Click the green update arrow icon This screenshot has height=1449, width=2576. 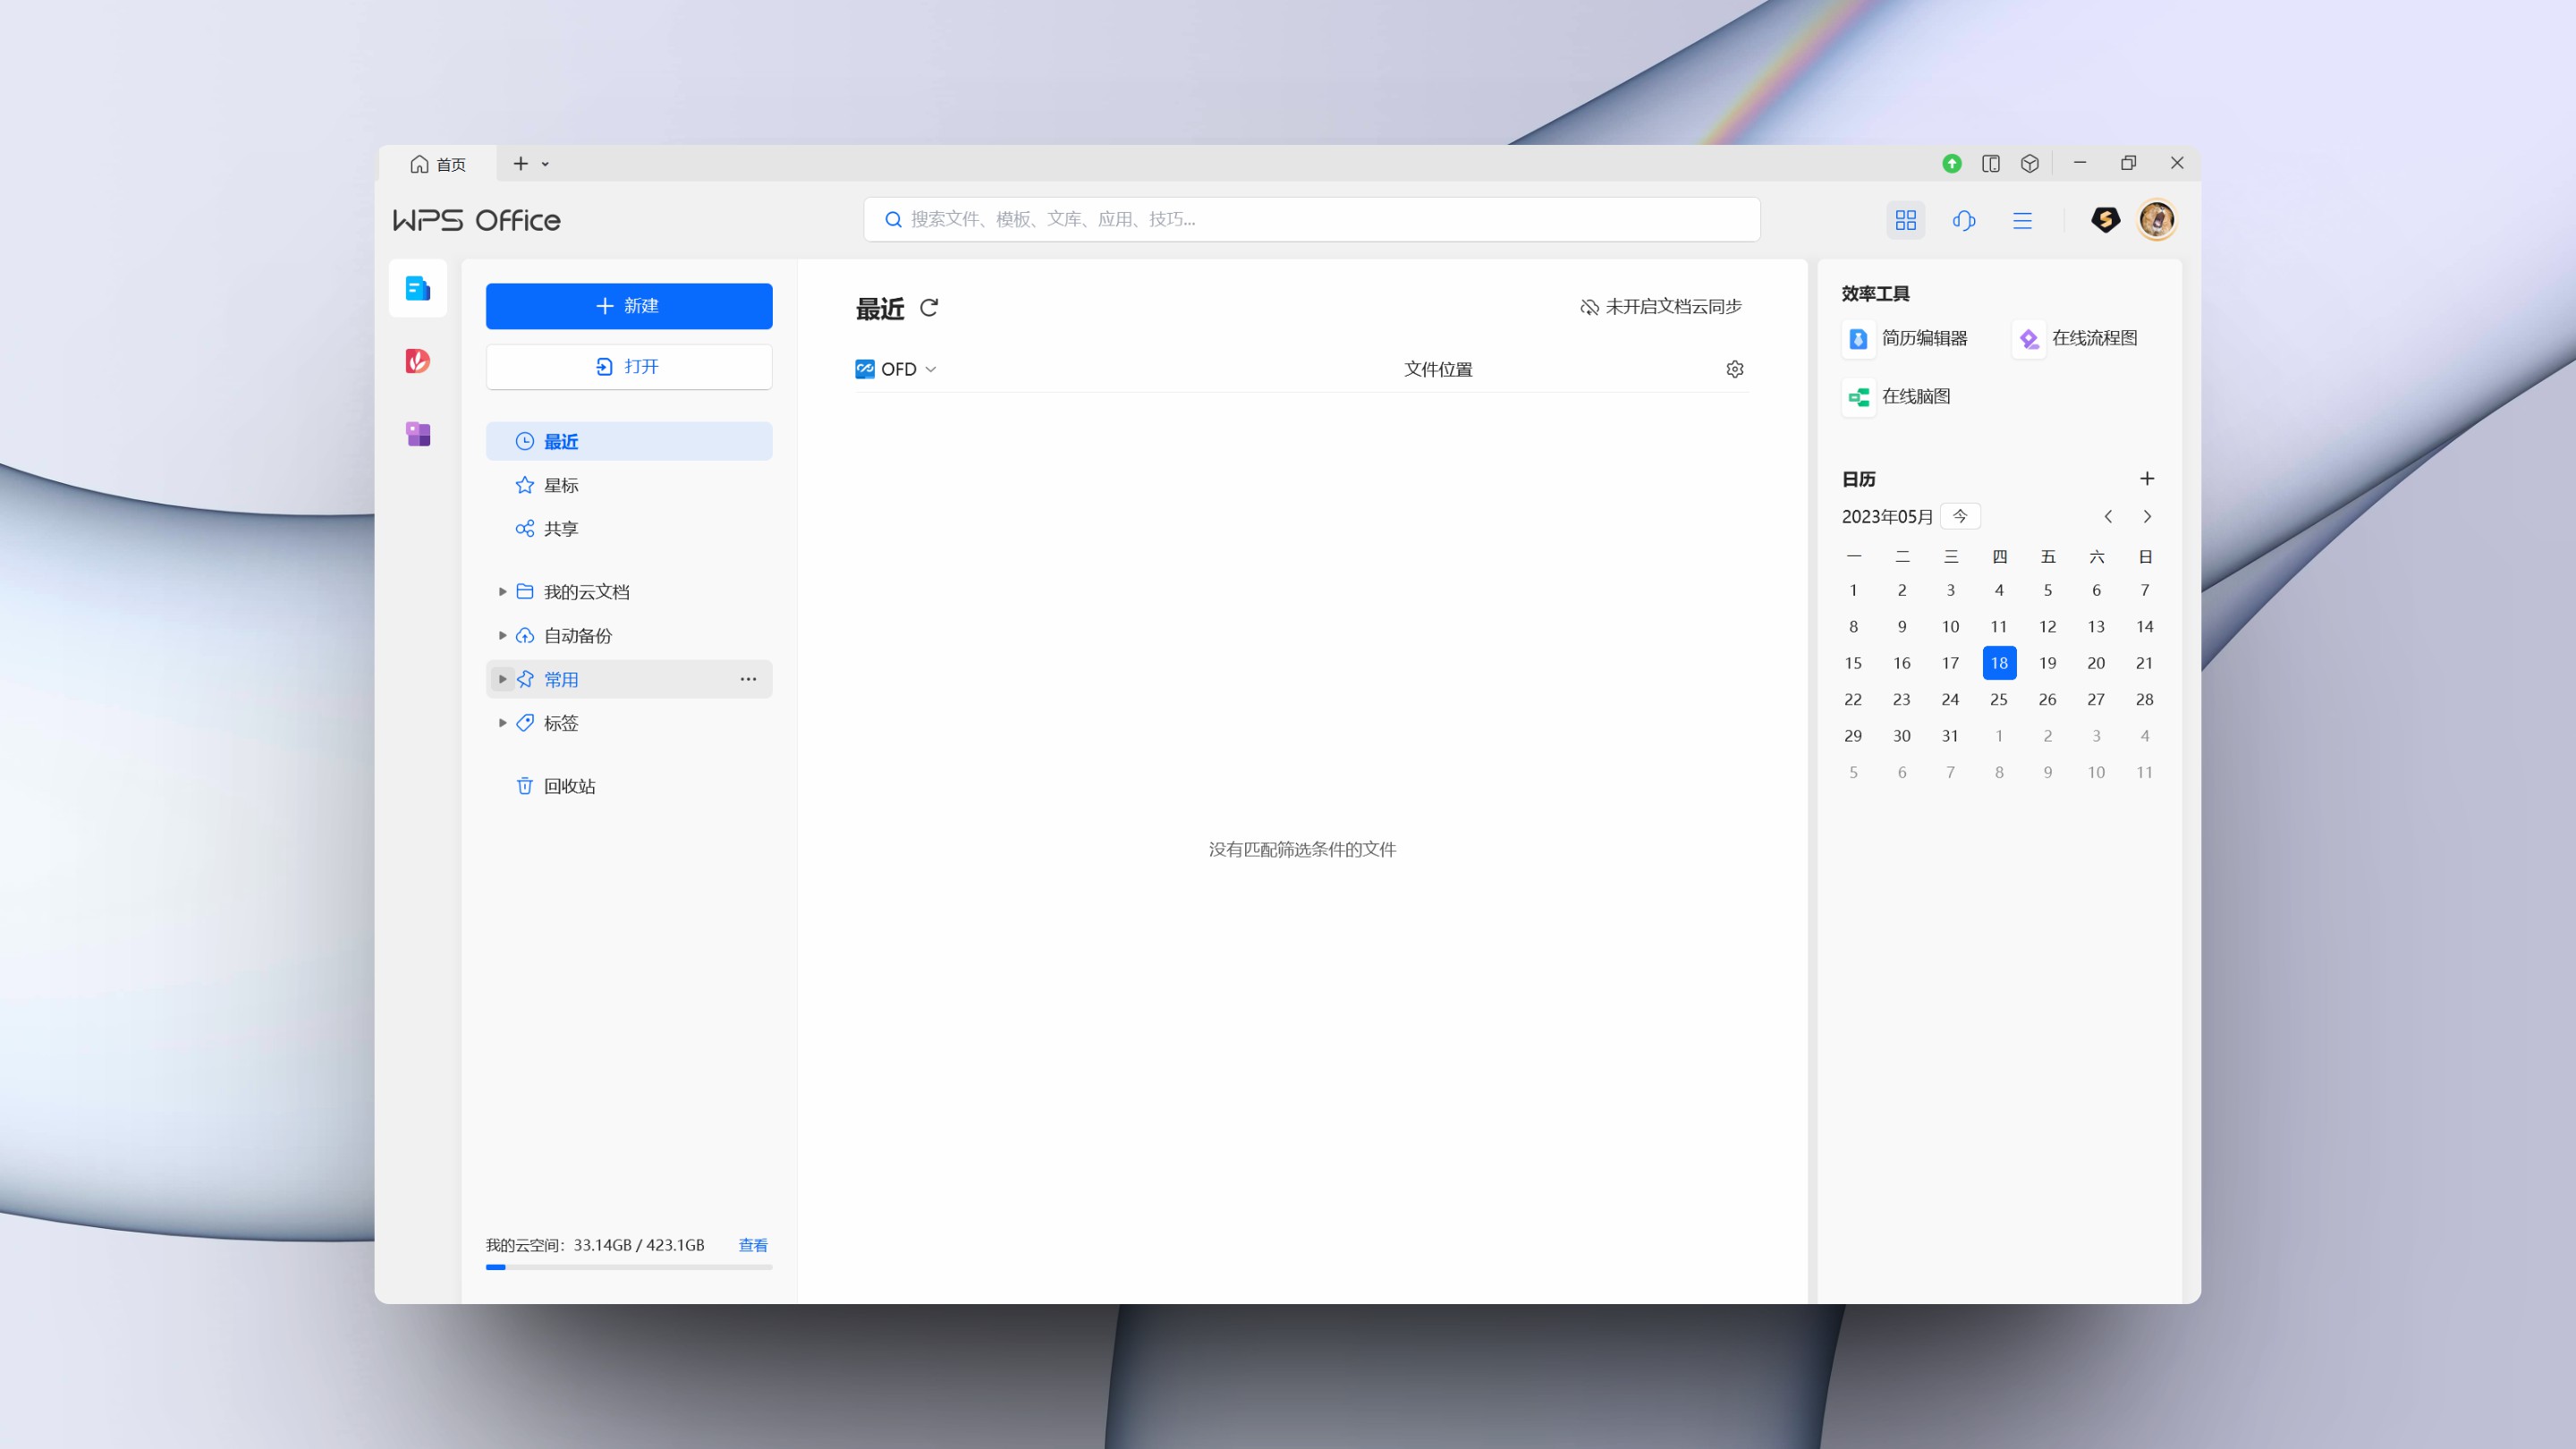point(1951,163)
